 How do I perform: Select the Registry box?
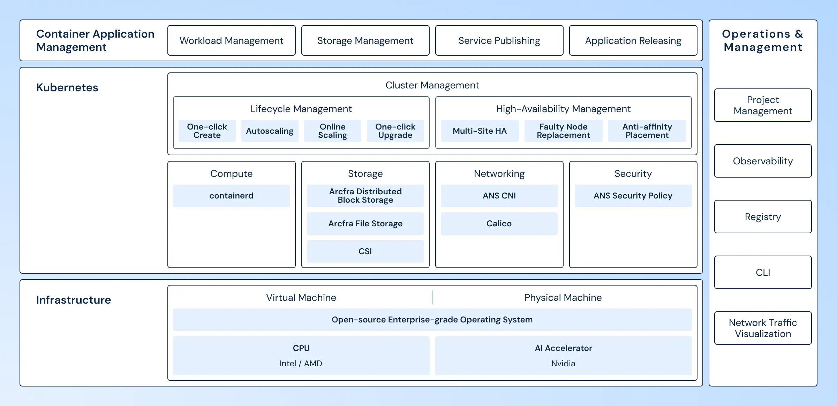click(x=763, y=217)
